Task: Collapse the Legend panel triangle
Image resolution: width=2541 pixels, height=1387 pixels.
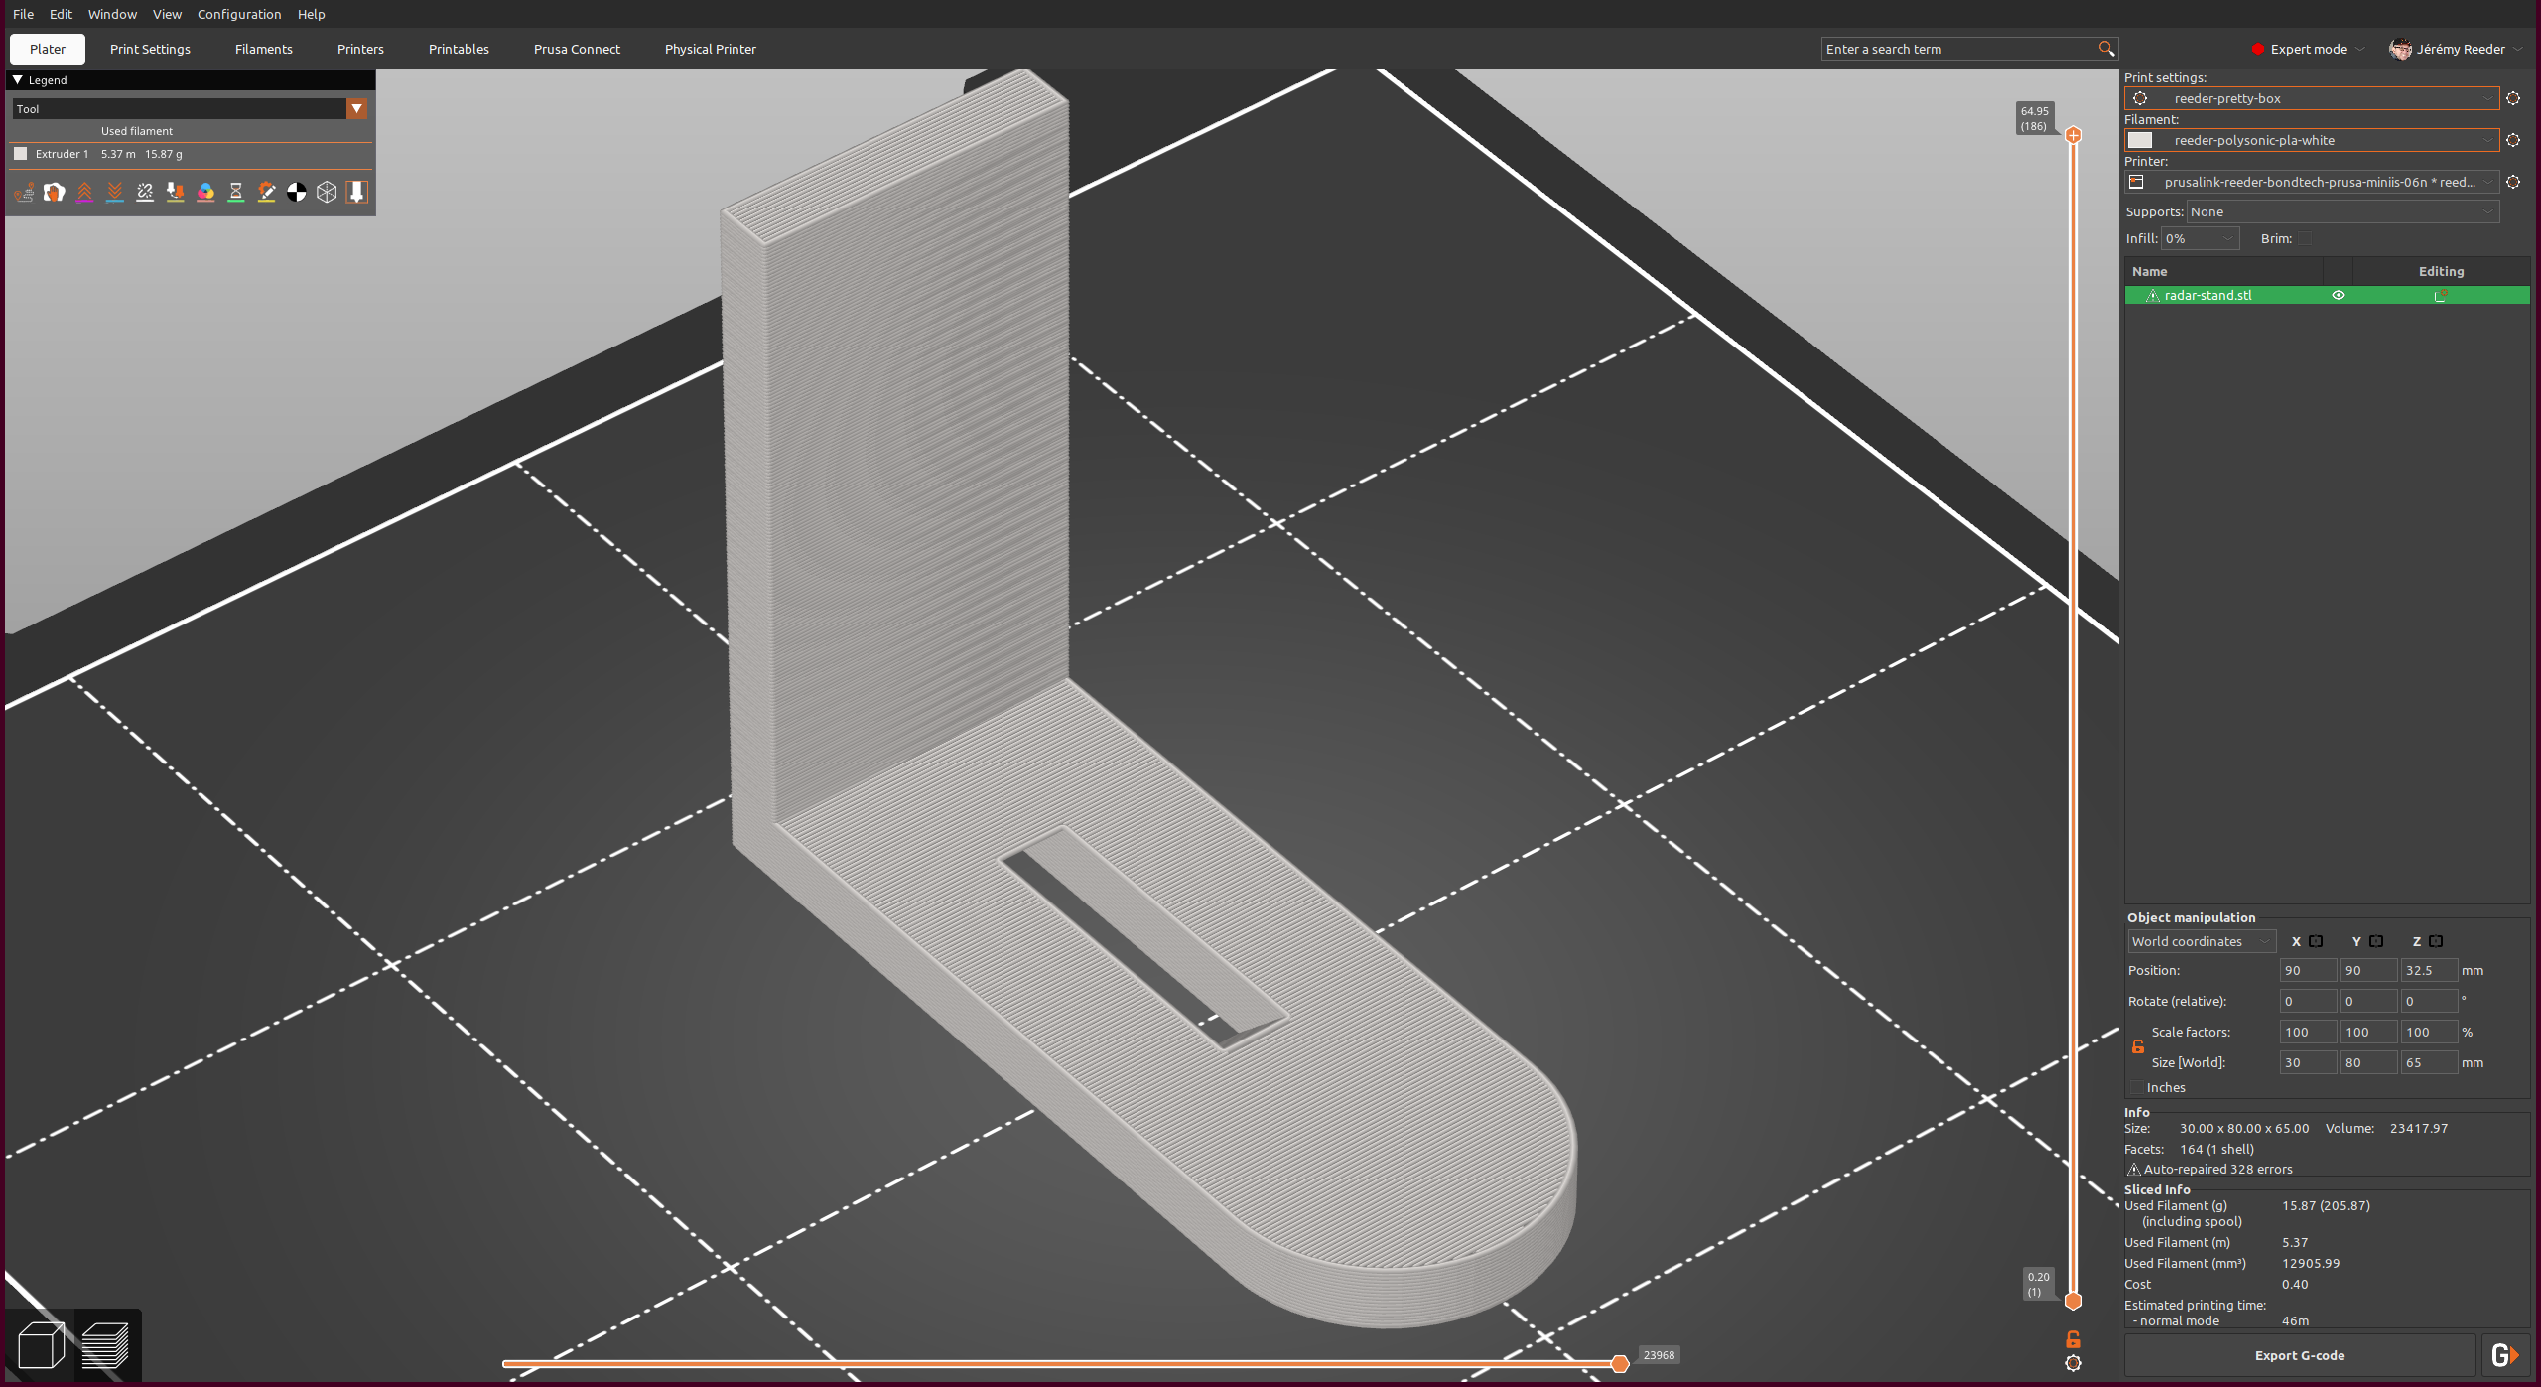Action: coord(18,80)
